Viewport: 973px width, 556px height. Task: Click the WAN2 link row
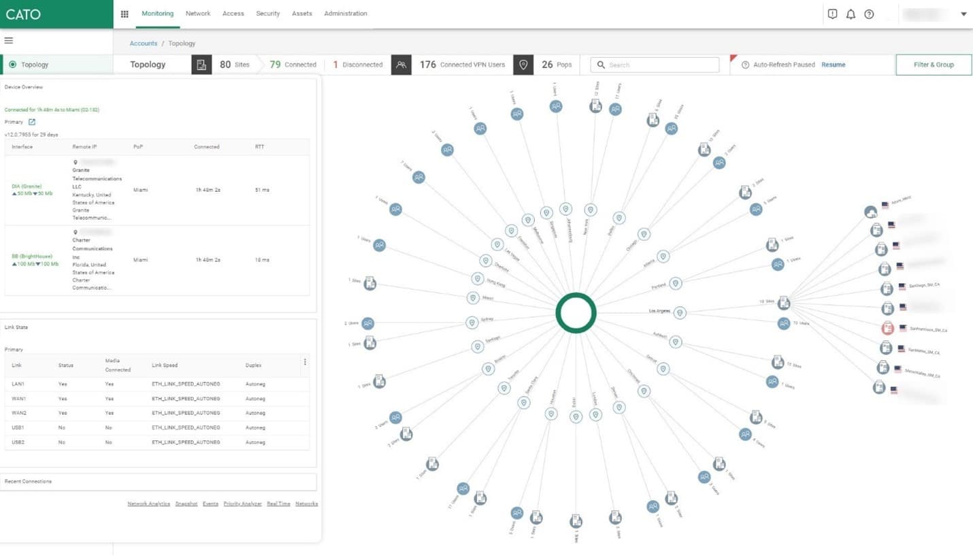156,413
